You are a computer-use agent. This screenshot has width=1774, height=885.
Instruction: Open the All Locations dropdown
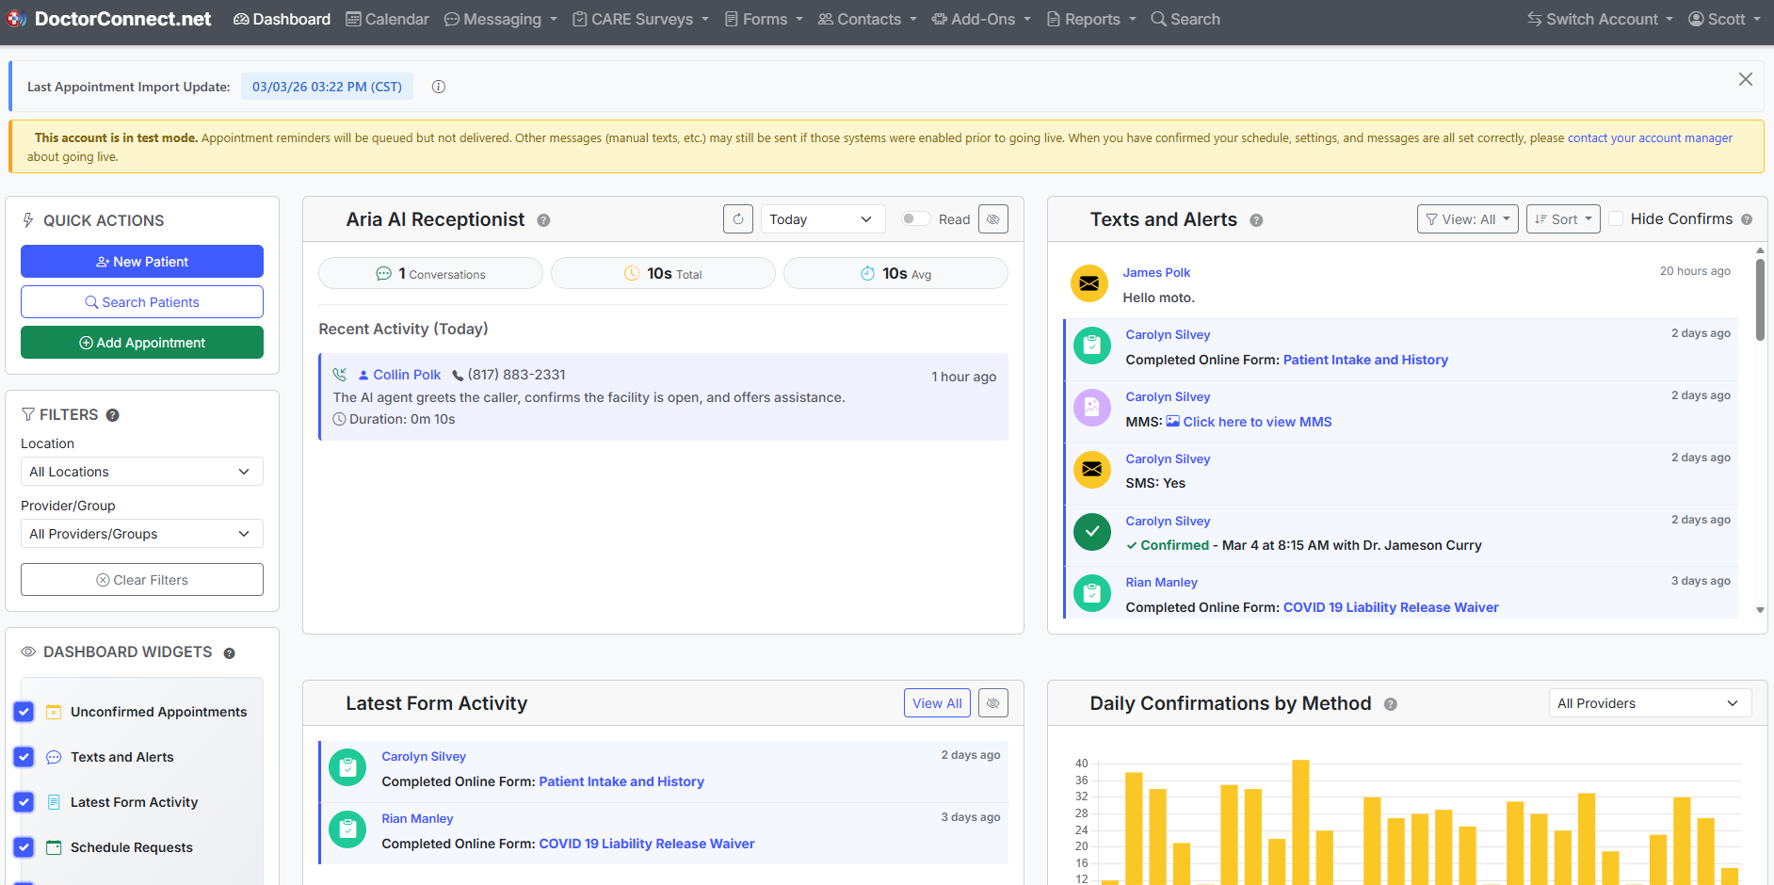pos(141,472)
